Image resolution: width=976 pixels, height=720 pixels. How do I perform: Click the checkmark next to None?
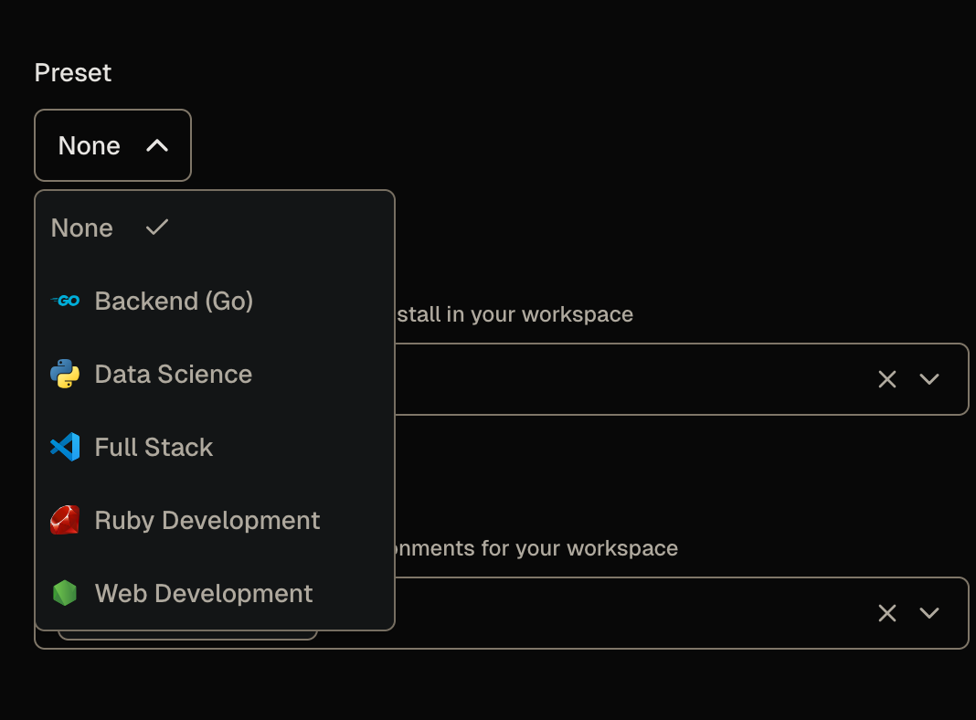click(x=157, y=228)
